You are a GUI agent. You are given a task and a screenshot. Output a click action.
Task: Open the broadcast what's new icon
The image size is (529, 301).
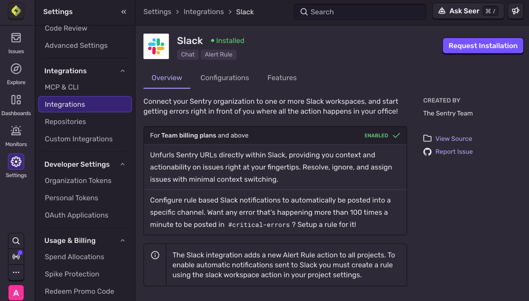pos(16,257)
